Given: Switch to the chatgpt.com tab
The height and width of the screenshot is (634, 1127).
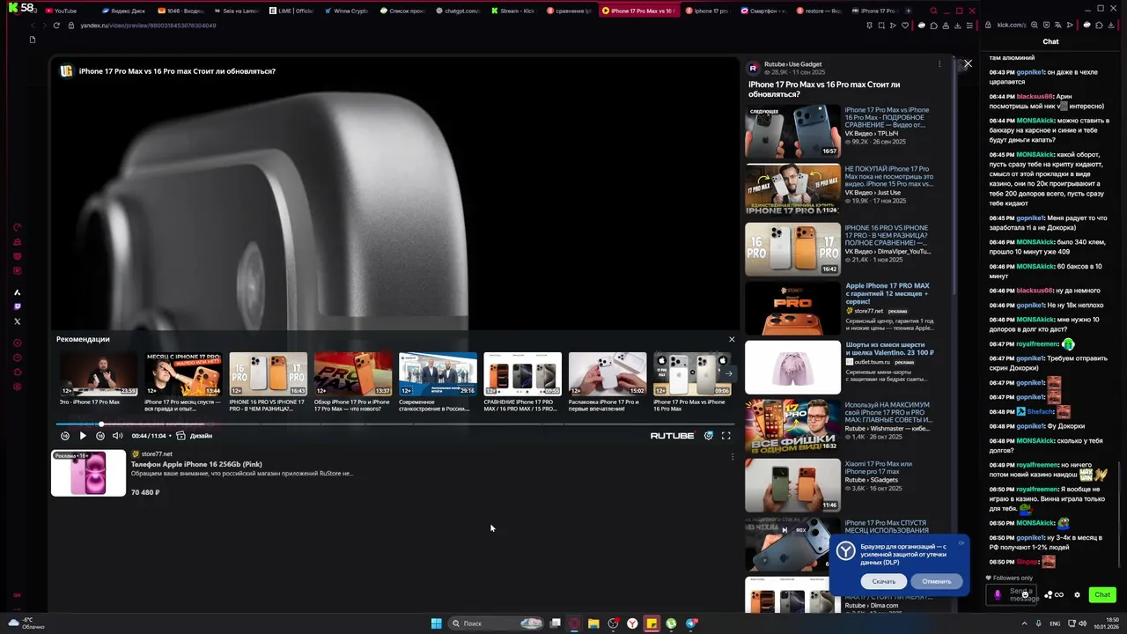Looking at the screenshot, I should point(458,11).
